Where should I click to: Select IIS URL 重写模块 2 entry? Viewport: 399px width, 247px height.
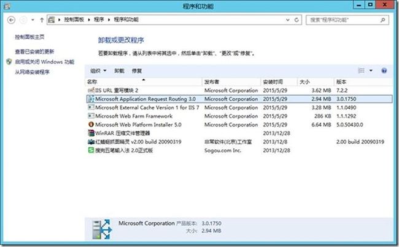pyautogui.click(x=117, y=90)
